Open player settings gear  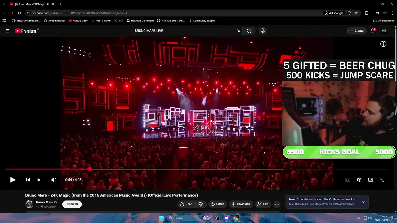(x=359, y=180)
